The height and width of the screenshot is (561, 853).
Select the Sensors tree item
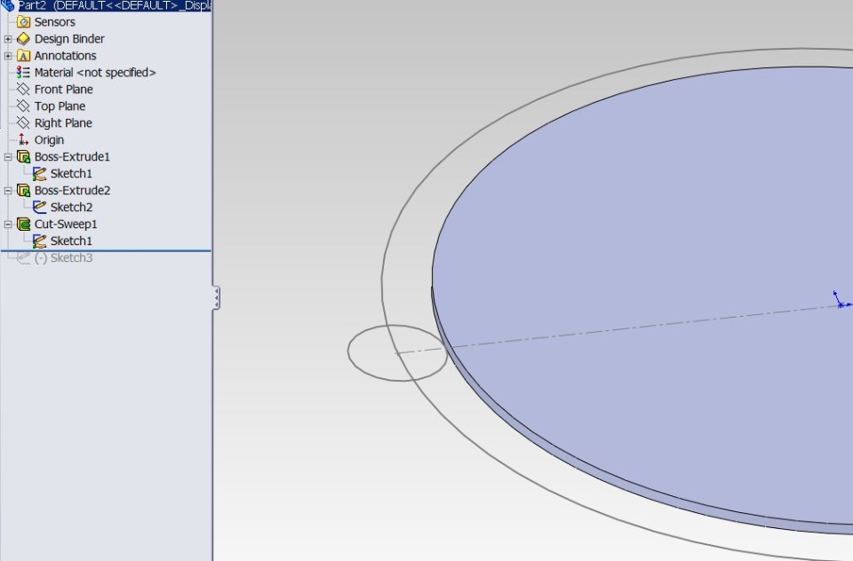point(55,21)
